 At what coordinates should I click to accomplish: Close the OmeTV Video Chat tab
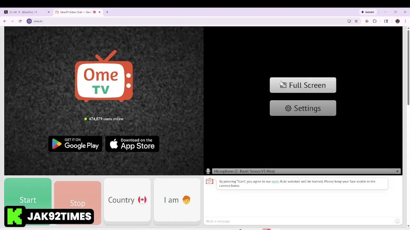[x=100, y=12]
